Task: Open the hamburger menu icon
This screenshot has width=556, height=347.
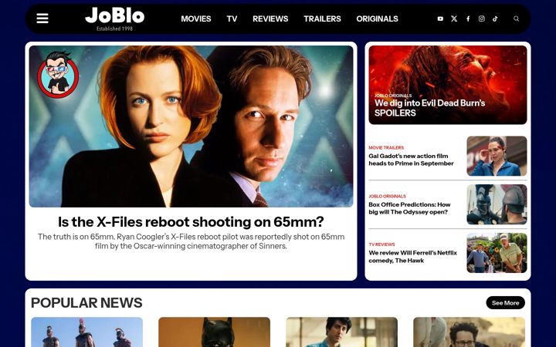Action: [x=42, y=19]
